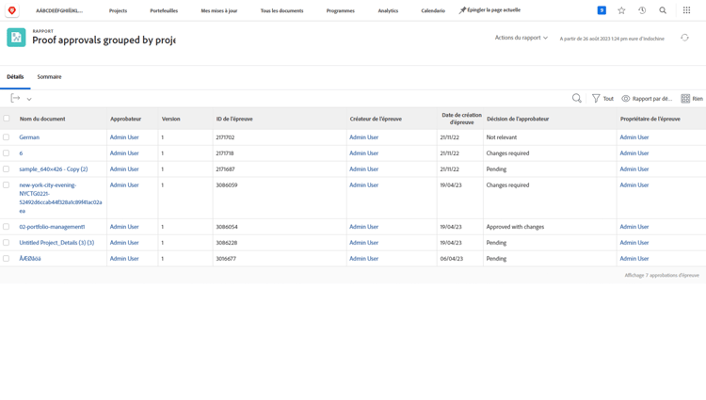This screenshot has height=400, width=706.
Task: Switch to the Détails tab
Action: point(15,77)
